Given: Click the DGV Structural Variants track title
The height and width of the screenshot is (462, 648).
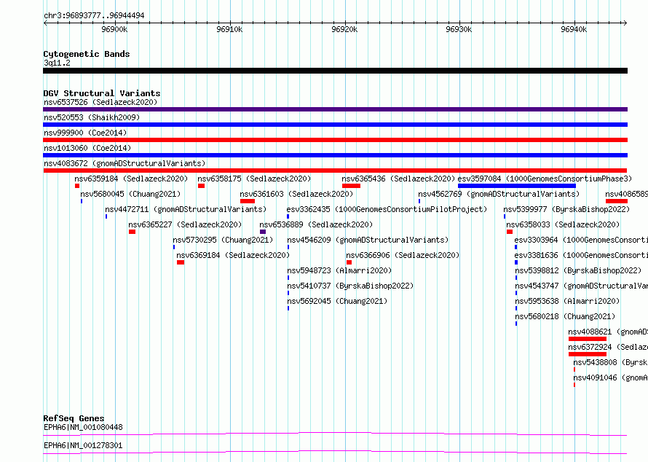Looking at the screenshot, I should point(102,93).
